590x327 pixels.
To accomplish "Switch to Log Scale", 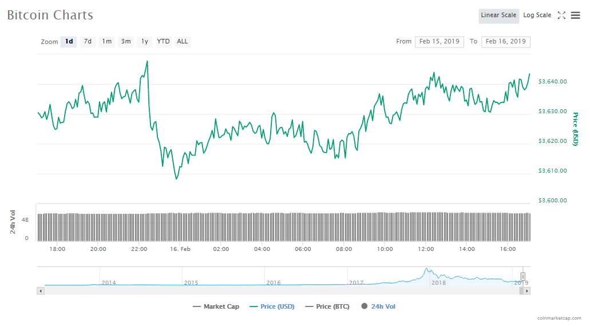I will tap(537, 15).
